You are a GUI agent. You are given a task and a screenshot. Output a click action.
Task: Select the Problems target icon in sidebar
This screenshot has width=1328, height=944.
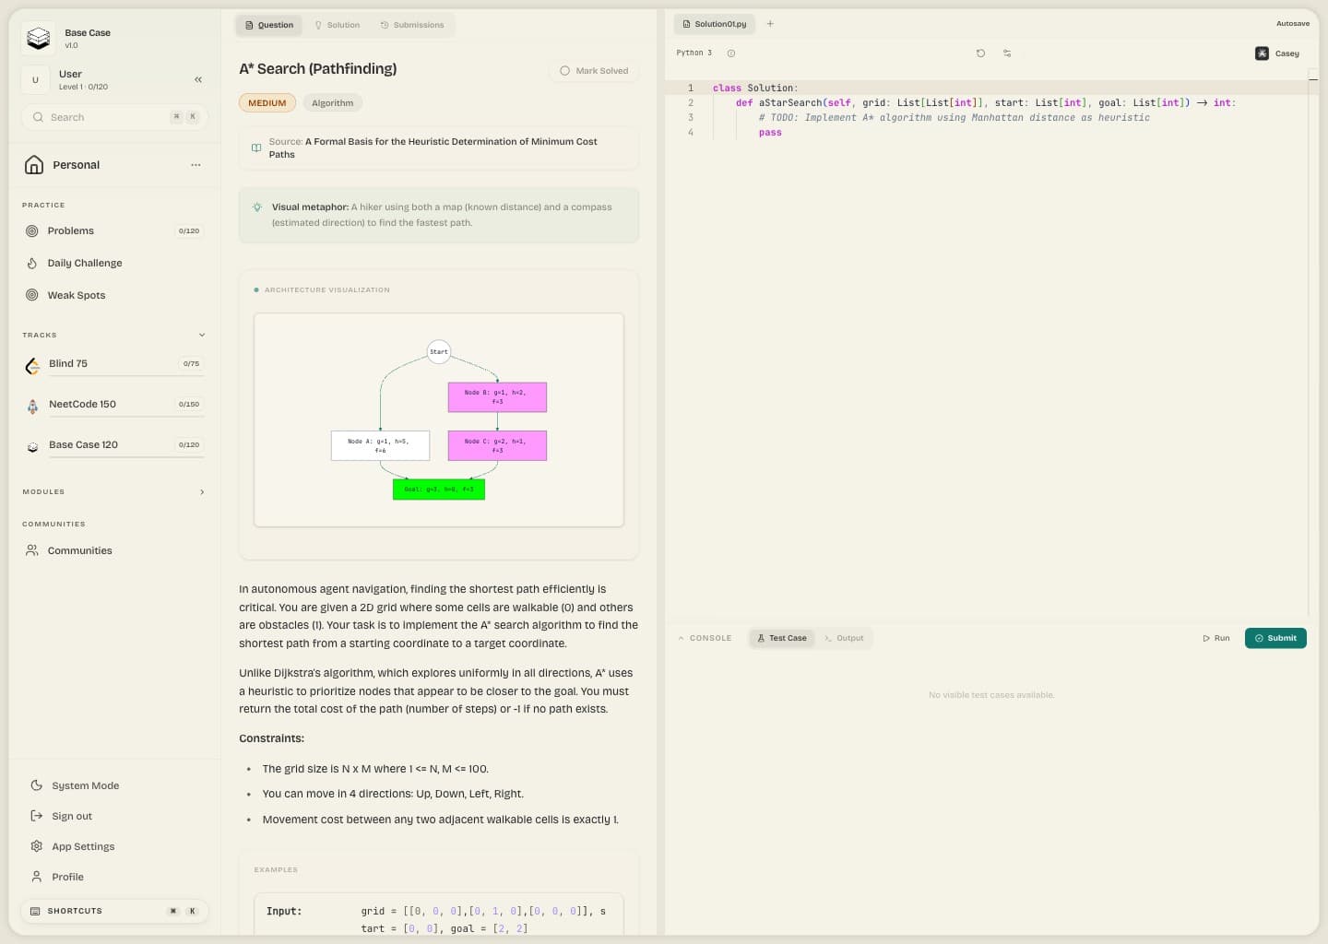pos(33,230)
